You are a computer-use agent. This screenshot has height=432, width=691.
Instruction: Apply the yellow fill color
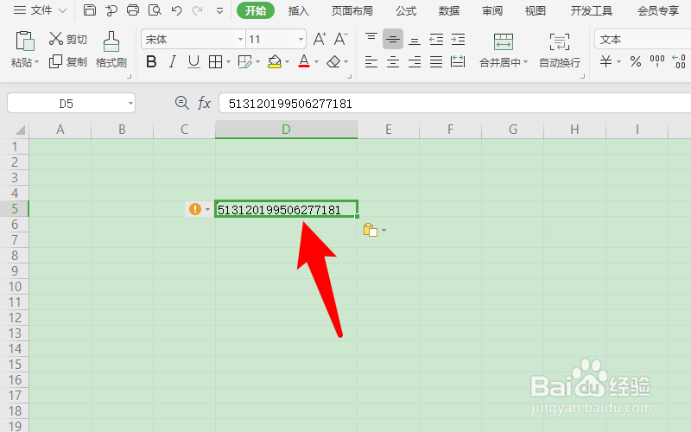275,61
